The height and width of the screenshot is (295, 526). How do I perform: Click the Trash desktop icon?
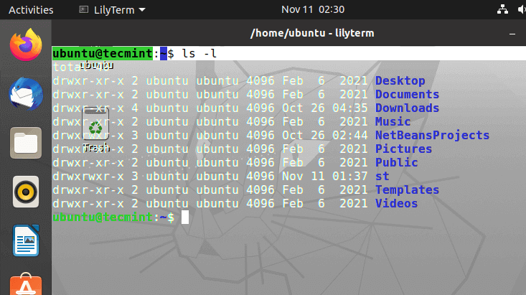(95, 124)
